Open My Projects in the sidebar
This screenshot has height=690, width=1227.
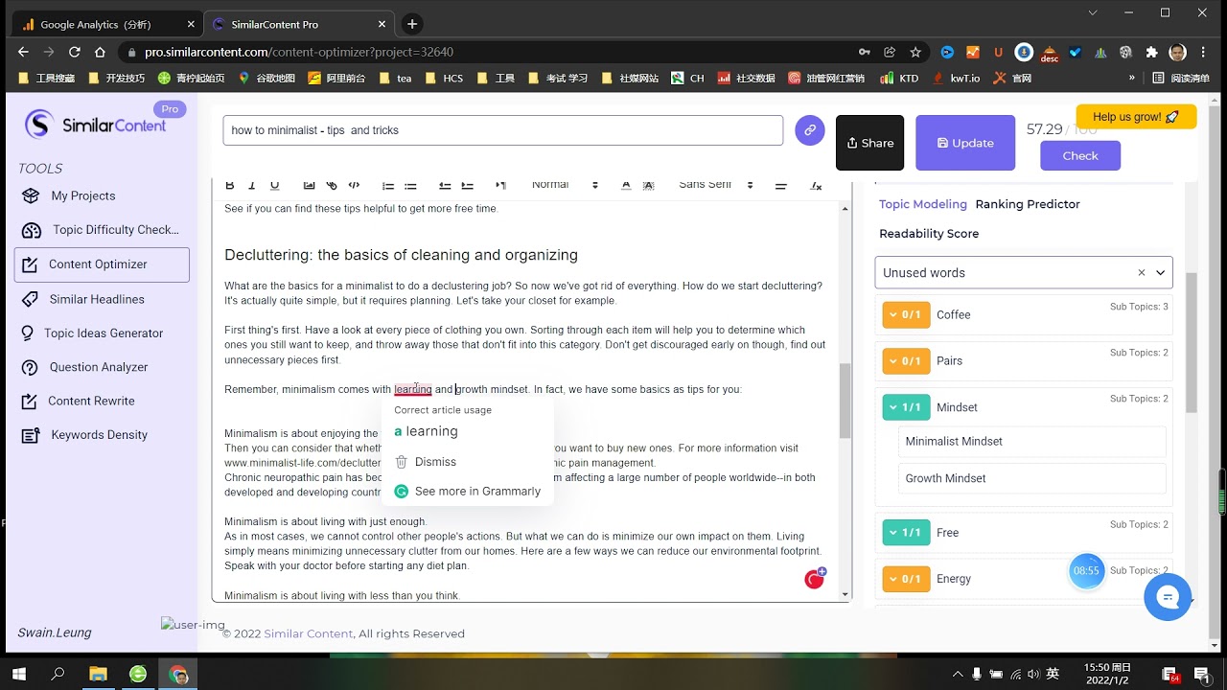(x=82, y=195)
